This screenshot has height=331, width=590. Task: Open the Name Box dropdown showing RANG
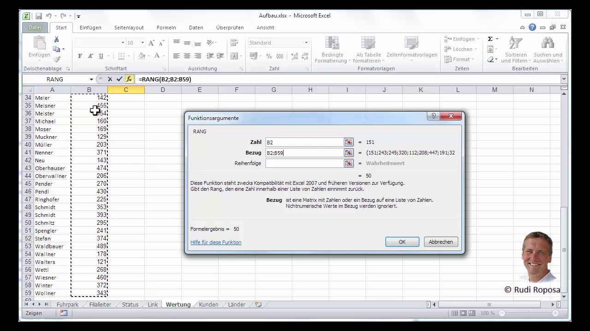91,79
